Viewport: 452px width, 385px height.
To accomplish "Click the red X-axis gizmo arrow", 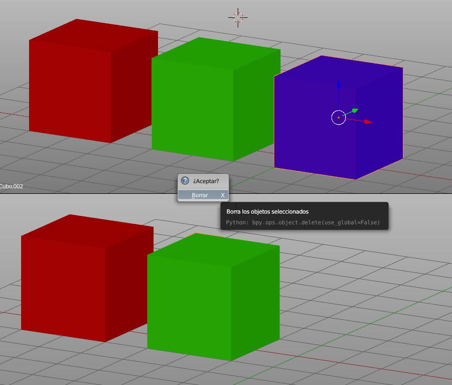I will [x=368, y=122].
